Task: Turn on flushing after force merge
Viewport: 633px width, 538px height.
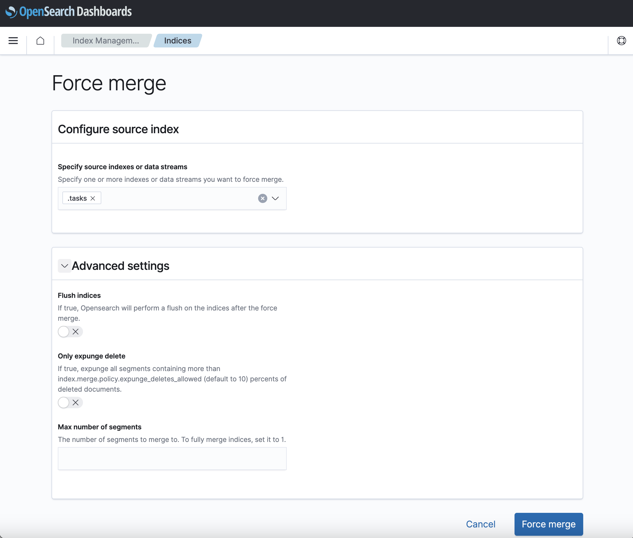Action: coord(63,332)
